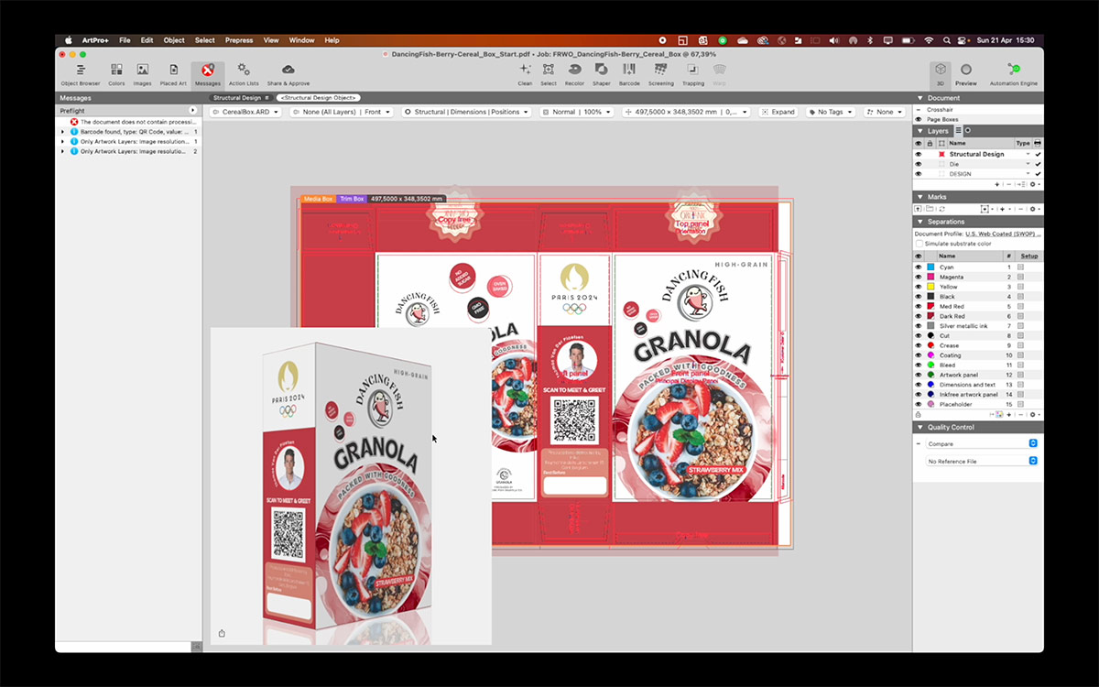The height and width of the screenshot is (687, 1099).
Task: Toggle the 3D view button
Action: tap(940, 73)
